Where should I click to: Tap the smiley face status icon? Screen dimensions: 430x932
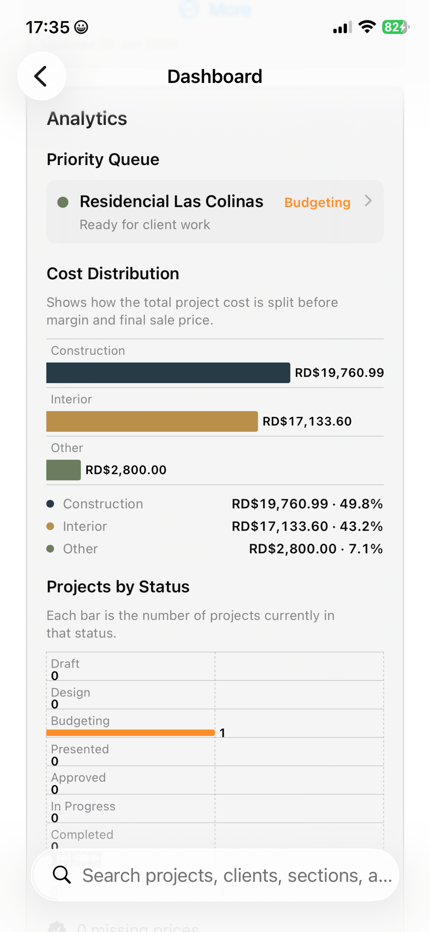(x=81, y=27)
